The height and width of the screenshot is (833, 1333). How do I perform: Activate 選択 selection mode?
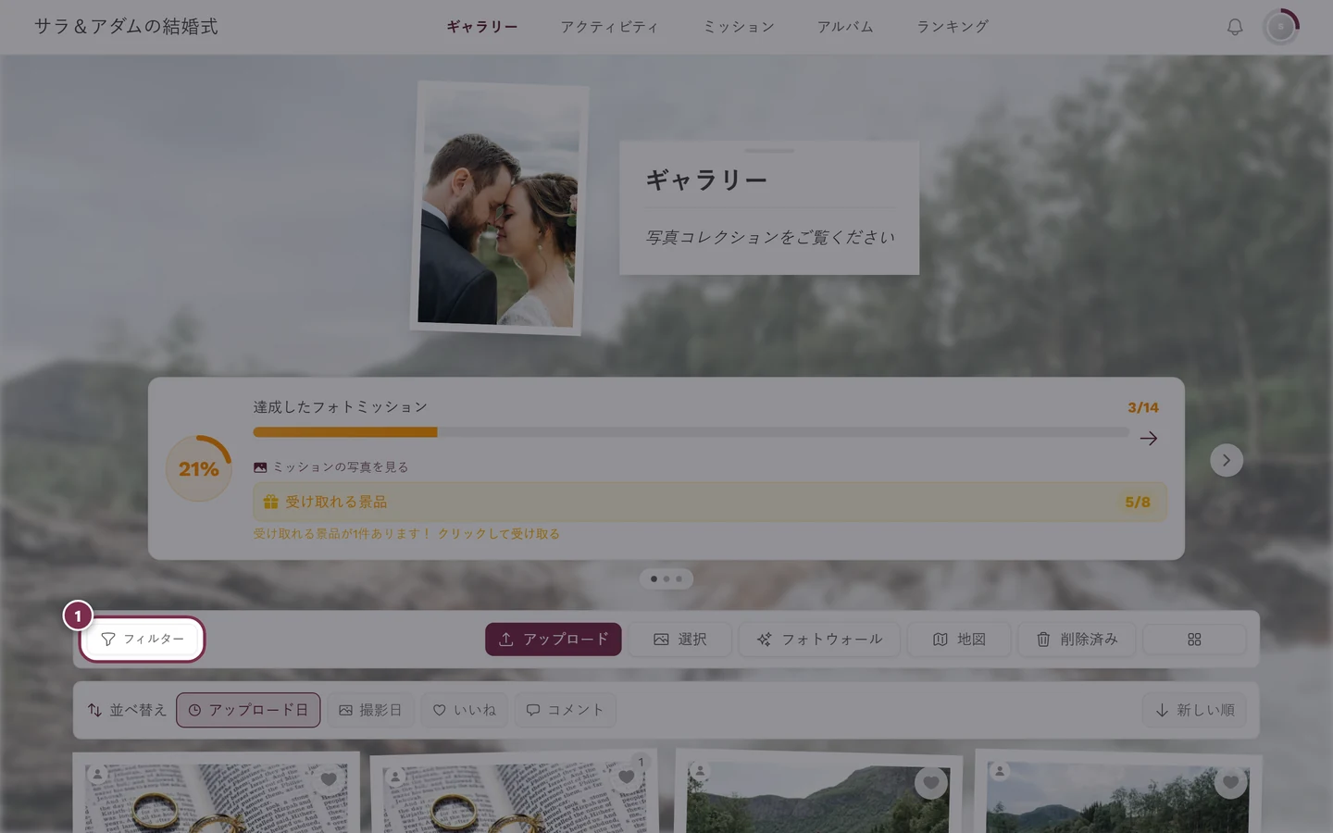pyautogui.click(x=680, y=640)
